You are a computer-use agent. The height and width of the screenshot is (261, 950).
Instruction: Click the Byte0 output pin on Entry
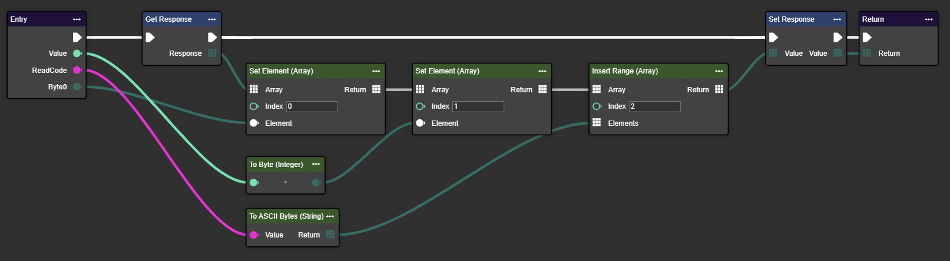(77, 87)
